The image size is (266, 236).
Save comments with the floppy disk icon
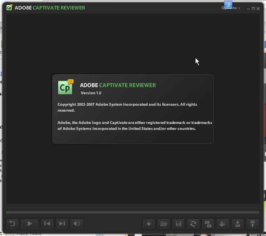coord(178,224)
